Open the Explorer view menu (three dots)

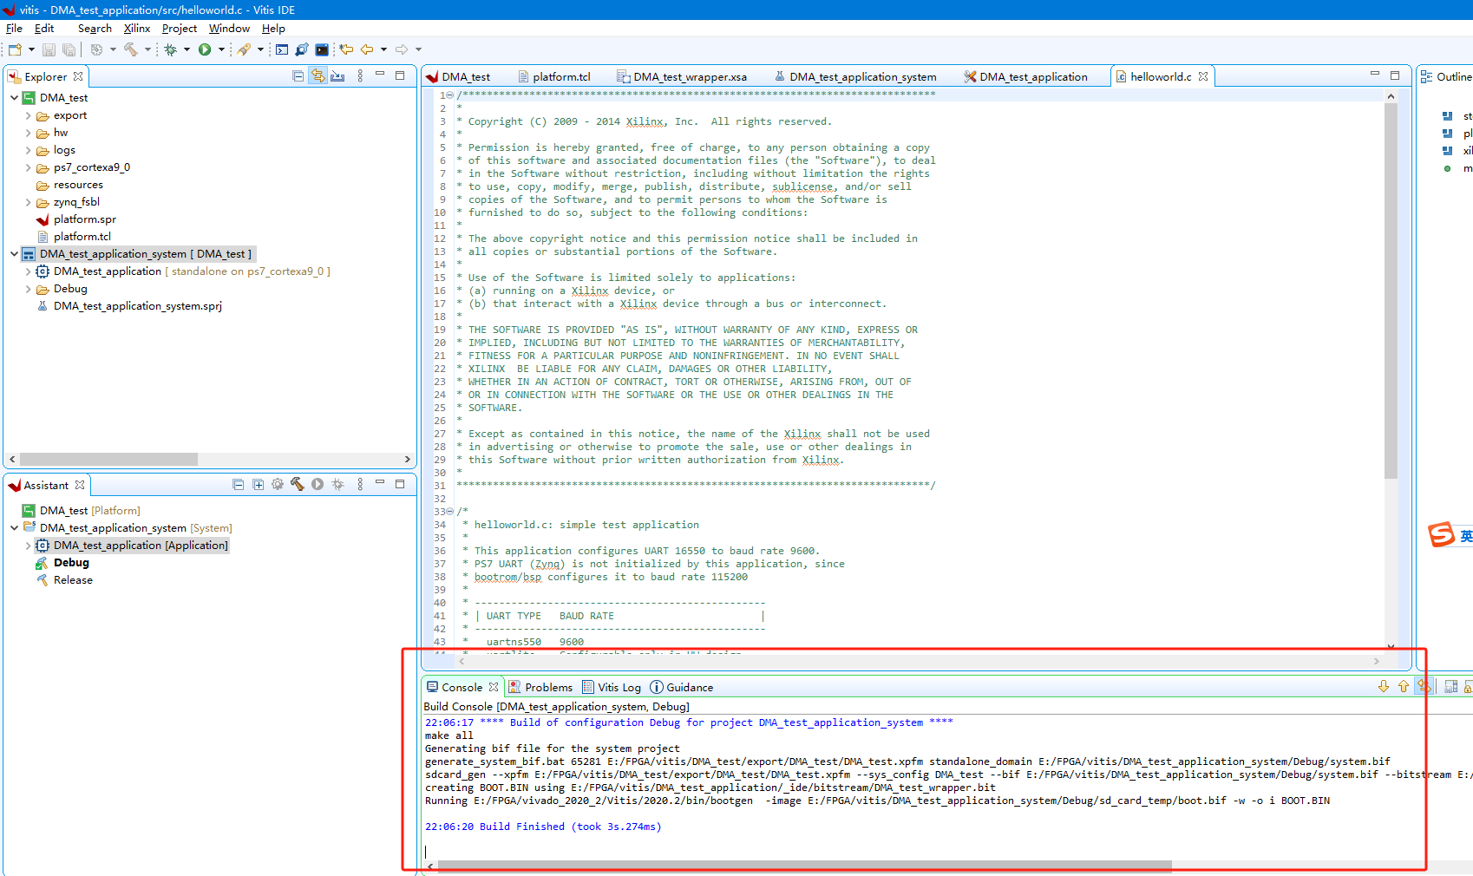(360, 76)
